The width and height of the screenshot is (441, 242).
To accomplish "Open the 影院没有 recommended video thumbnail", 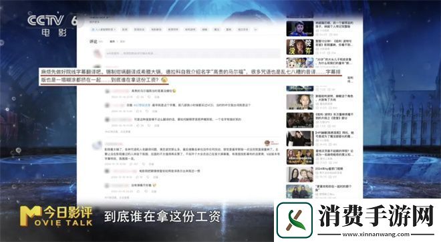I will coord(300,47).
